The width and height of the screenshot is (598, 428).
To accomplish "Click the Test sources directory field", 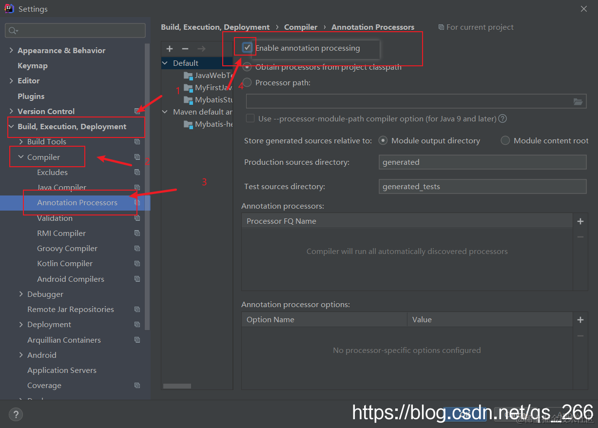I will click(482, 186).
